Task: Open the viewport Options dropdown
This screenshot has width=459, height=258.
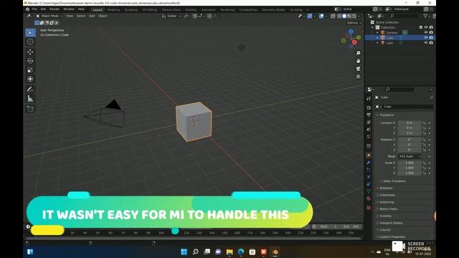Action: click(x=354, y=23)
